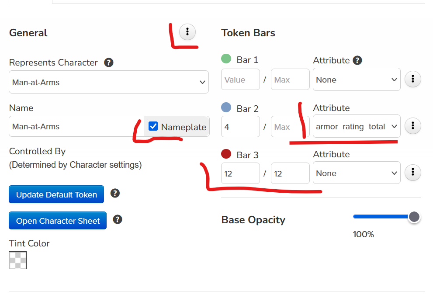Open the Bar 1 Attribute dropdown

pos(356,79)
